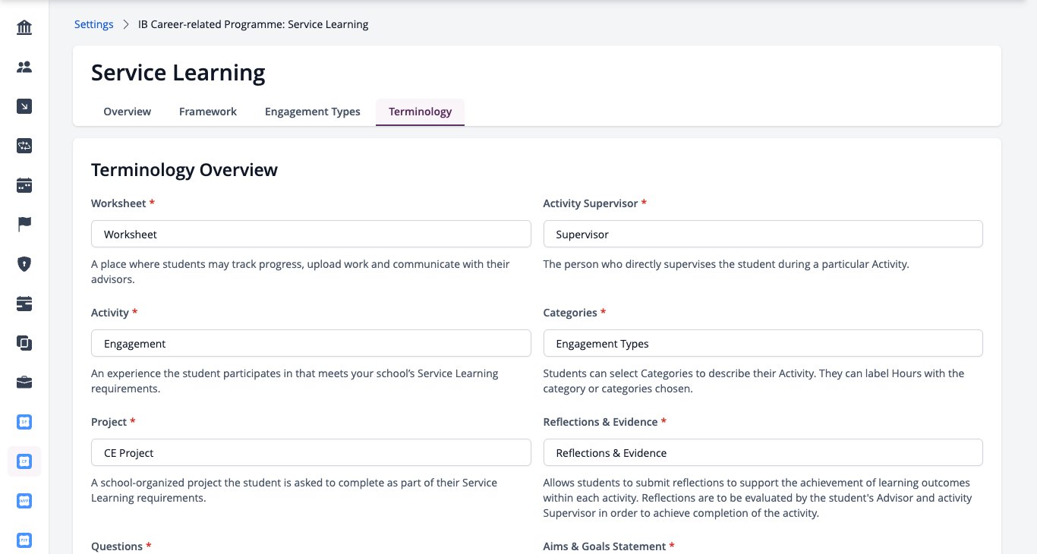Open the school bank-building icon in sidebar
This screenshot has height=554, width=1037.
(24, 28)
